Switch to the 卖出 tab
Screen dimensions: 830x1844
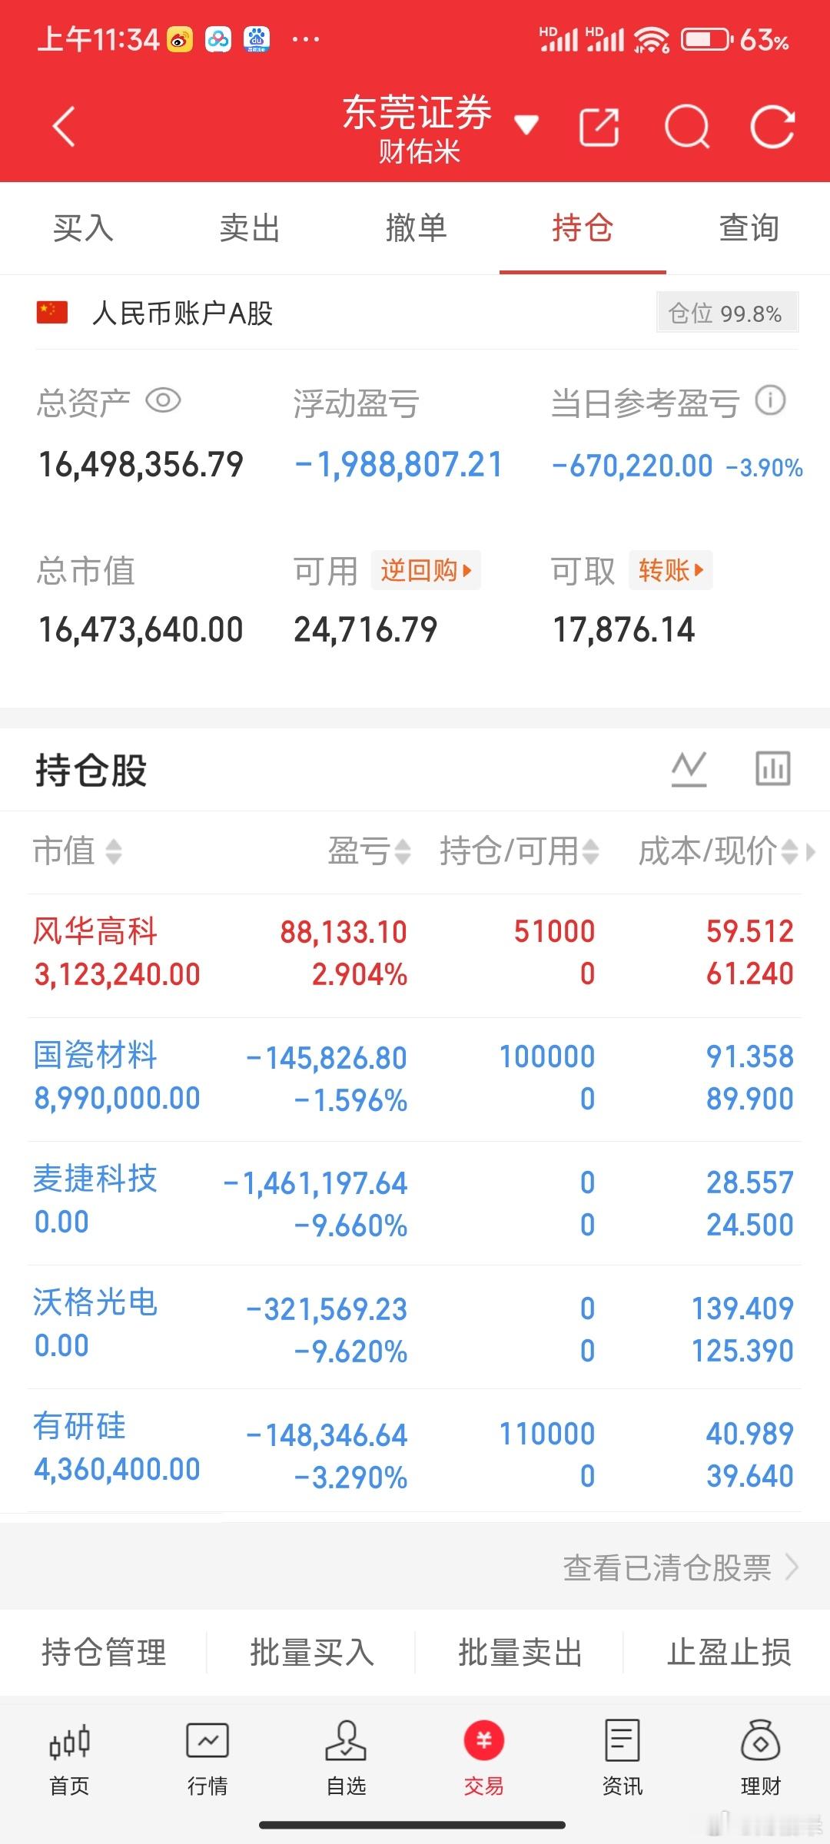(x=250, y=228)
